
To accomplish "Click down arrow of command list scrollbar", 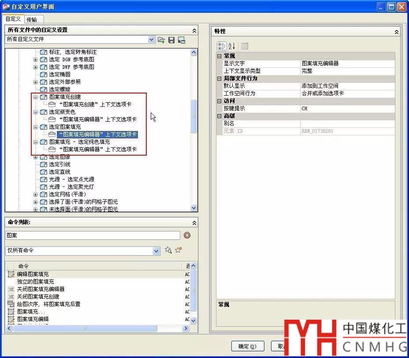I will tap(193, 321).
